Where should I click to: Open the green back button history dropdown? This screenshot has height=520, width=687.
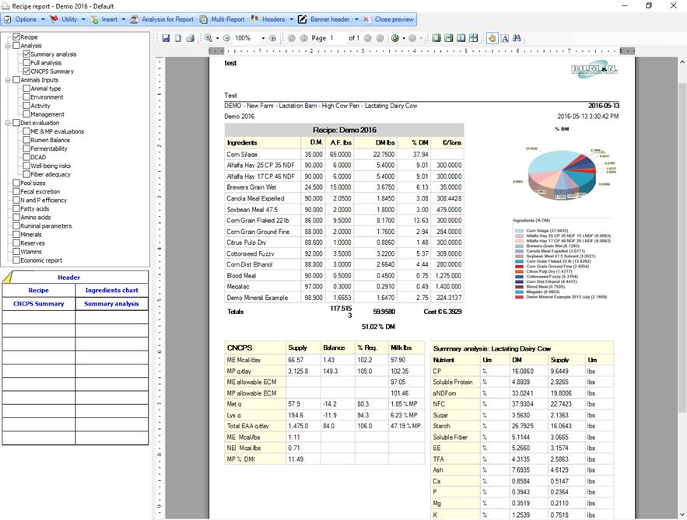[x=403, y=39]
